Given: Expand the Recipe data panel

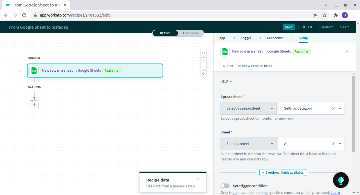Looking at the screenshot, I should pyautogui.click(x=198, y=180).
